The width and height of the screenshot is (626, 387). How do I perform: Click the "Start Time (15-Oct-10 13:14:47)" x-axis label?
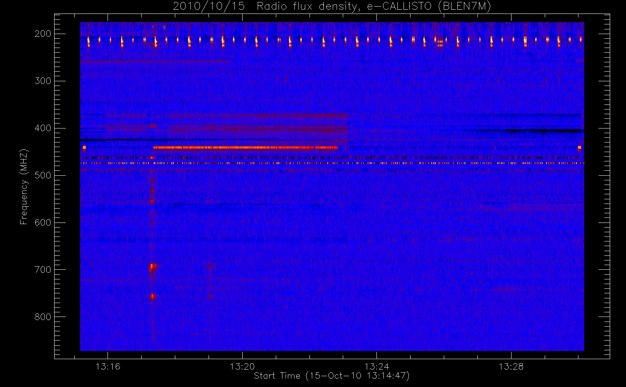332,376
